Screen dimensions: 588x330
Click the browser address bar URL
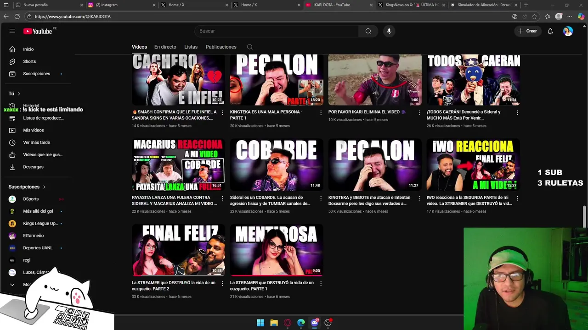coord(73,16)
